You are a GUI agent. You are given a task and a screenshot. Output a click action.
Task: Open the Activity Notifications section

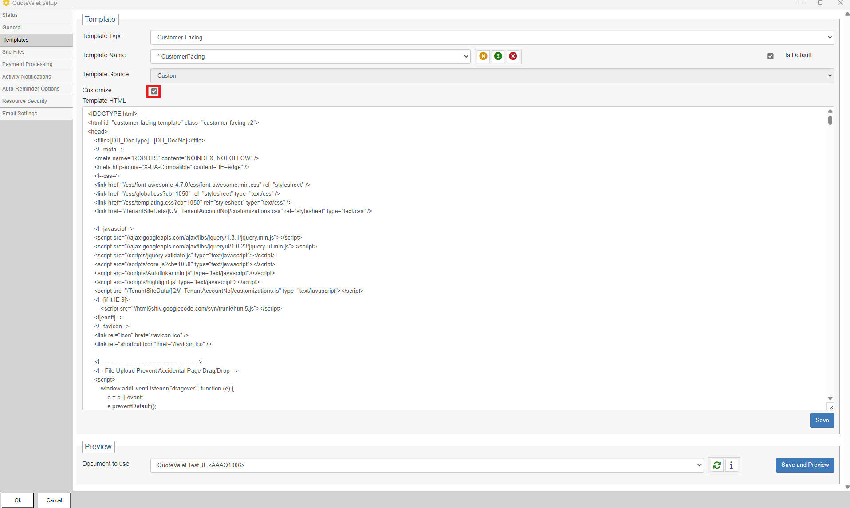[36, 77]
